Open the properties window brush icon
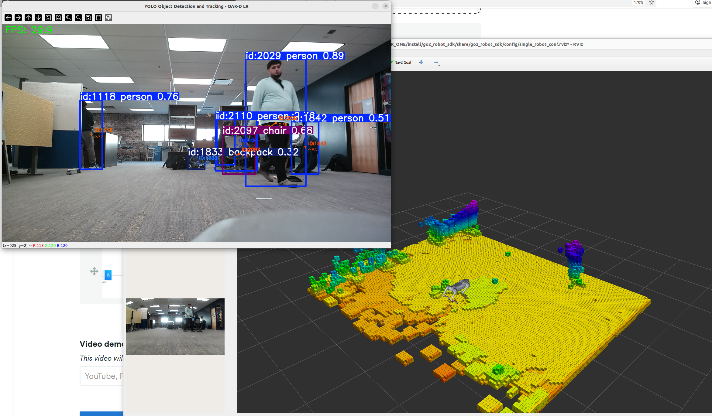This screenshot has width=712, height=416. (x=108, y=18)
